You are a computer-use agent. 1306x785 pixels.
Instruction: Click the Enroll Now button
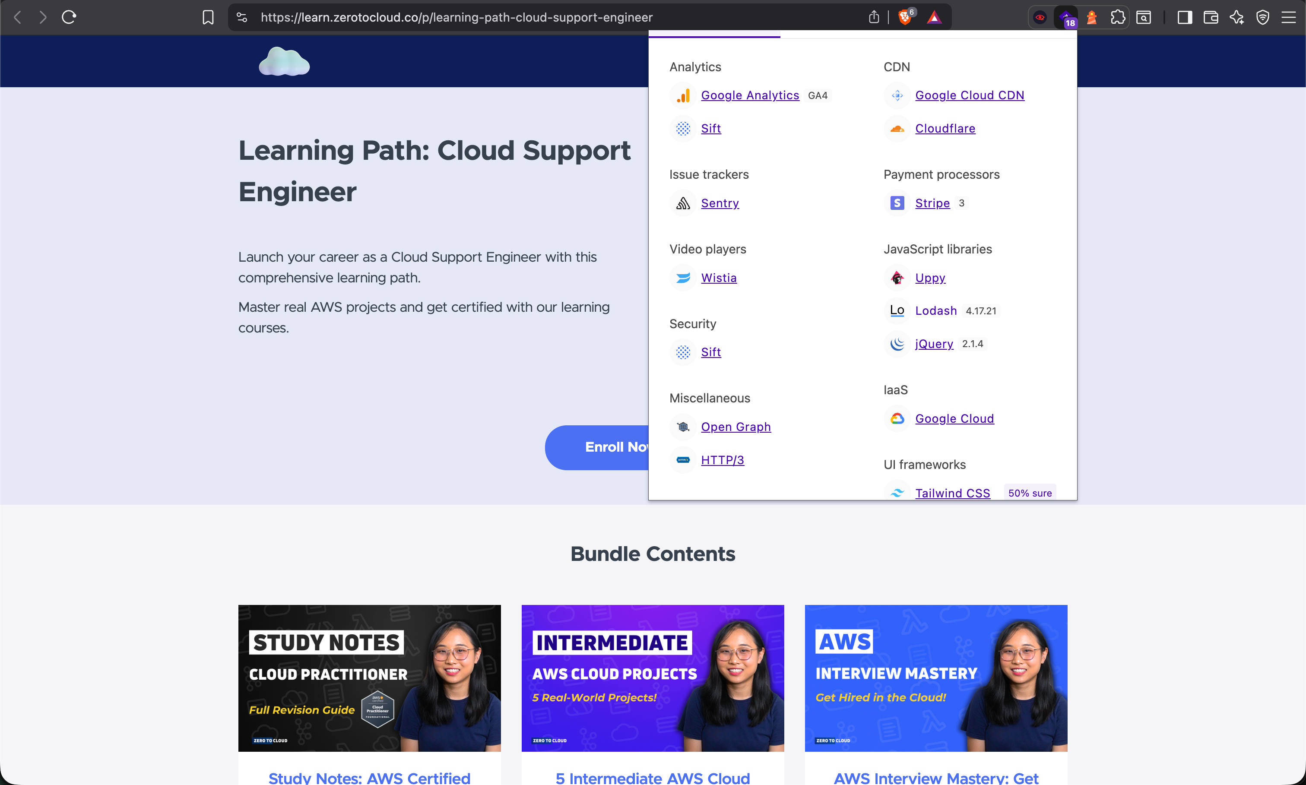coord(597,447)
